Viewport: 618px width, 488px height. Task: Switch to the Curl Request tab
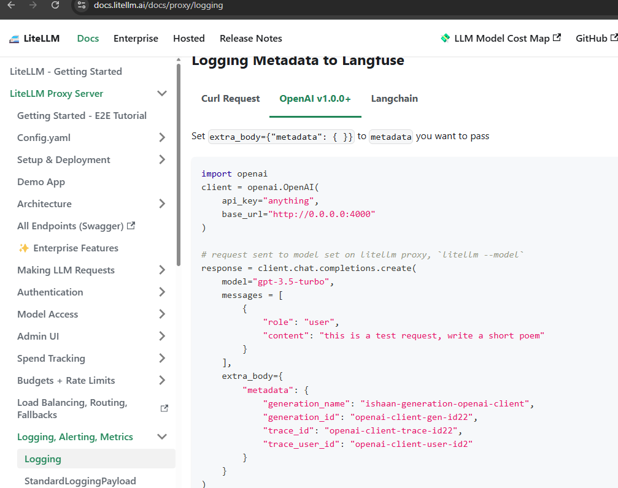click(x=230, y=99)
